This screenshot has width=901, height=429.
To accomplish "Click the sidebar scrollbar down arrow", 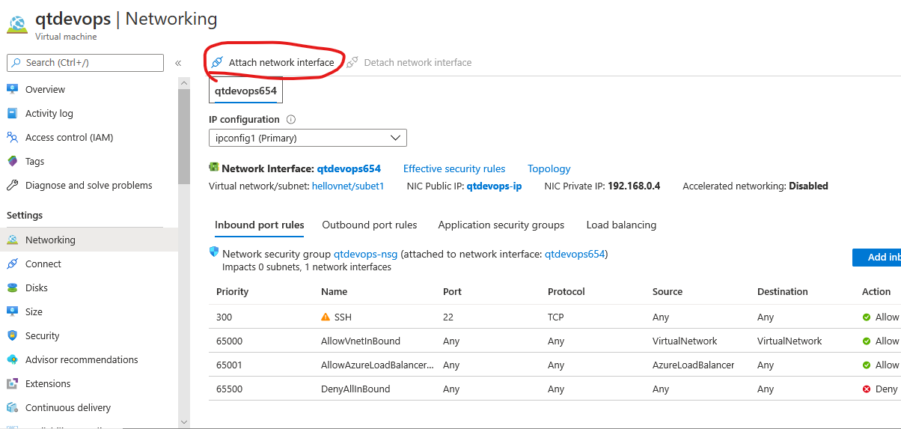I will [x=184, y=422].
